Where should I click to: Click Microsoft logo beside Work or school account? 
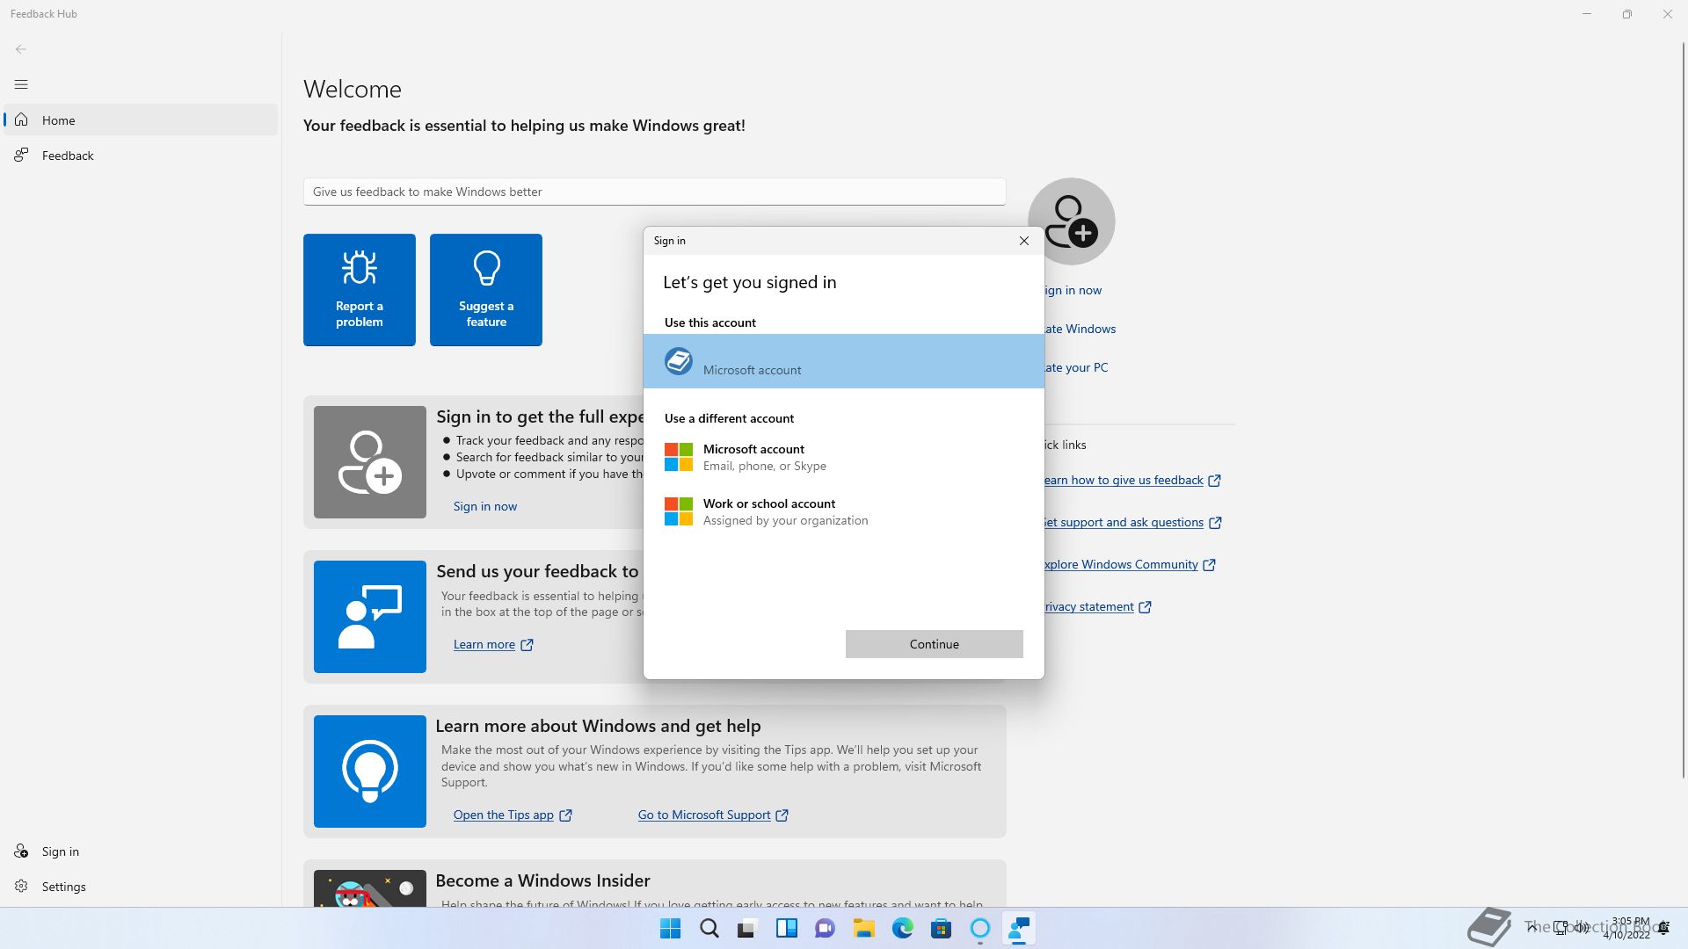coord(679,511)
